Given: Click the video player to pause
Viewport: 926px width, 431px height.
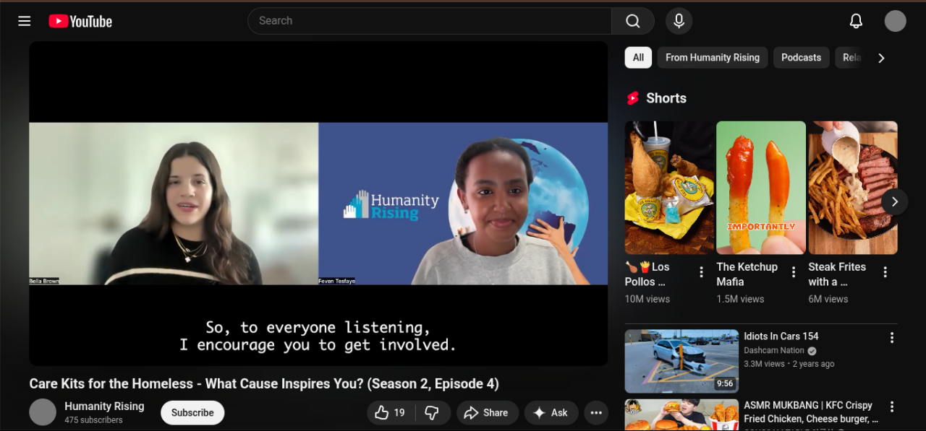Looking at the screenshot, I should (x=318, y=204).
